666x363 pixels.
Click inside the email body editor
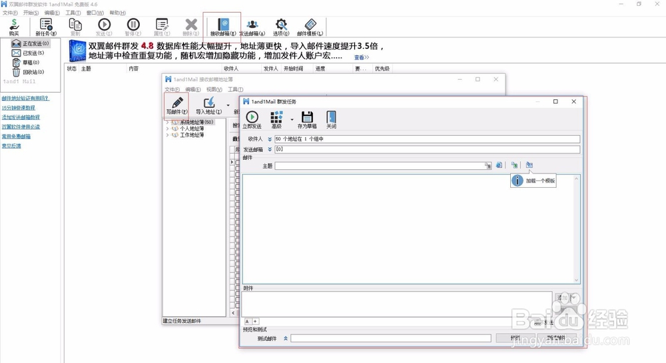click(408, 229)
